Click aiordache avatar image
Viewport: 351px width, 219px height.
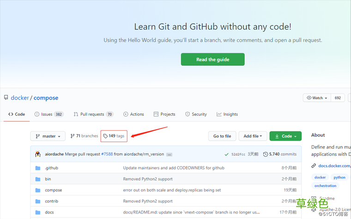tap(38, 154)
